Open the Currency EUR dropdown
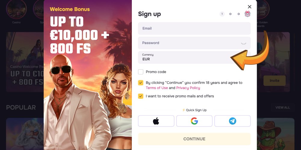This screenshot has width=301, height=150. pyautogui.click(x=194, y=57)
